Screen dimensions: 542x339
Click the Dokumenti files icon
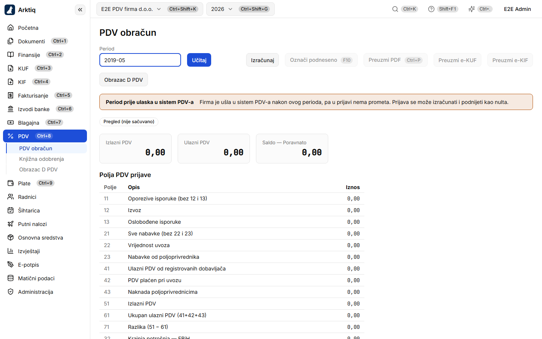point(11,41)
